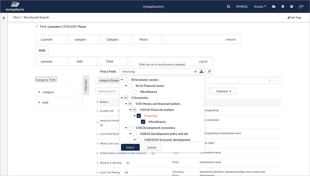The width and height of the screenshot is (310, 176).
Task: Expand the Linus Carl Pauling result row
Action: tap(97, 172)
